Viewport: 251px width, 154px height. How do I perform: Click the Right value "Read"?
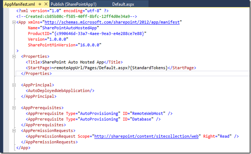[225, 136]
